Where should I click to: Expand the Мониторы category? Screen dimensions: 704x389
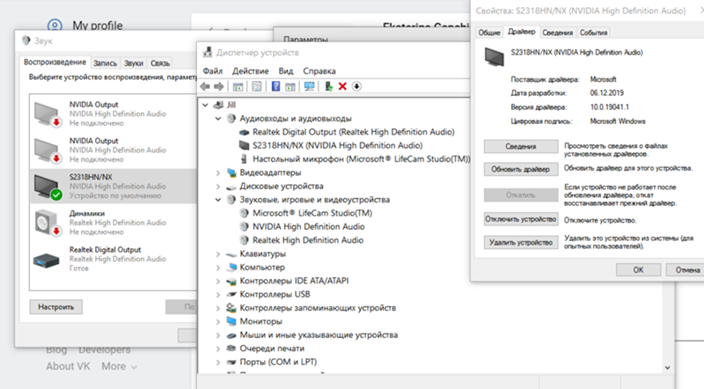218,321
